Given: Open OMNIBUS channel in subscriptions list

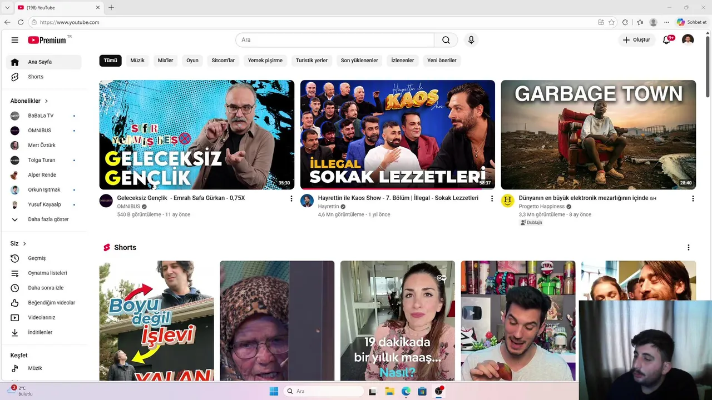Looking at the screenshot, I should click(44, 131).
